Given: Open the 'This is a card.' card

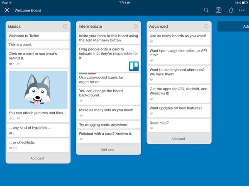Looking at the screenshot, I should [38, 45].
